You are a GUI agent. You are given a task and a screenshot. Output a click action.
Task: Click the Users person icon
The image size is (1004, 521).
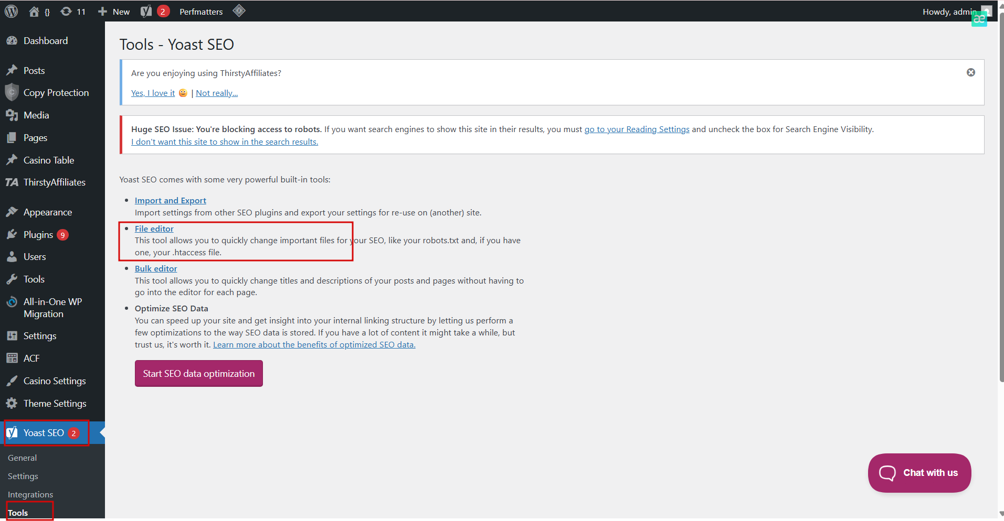click(x=12, y=257)
